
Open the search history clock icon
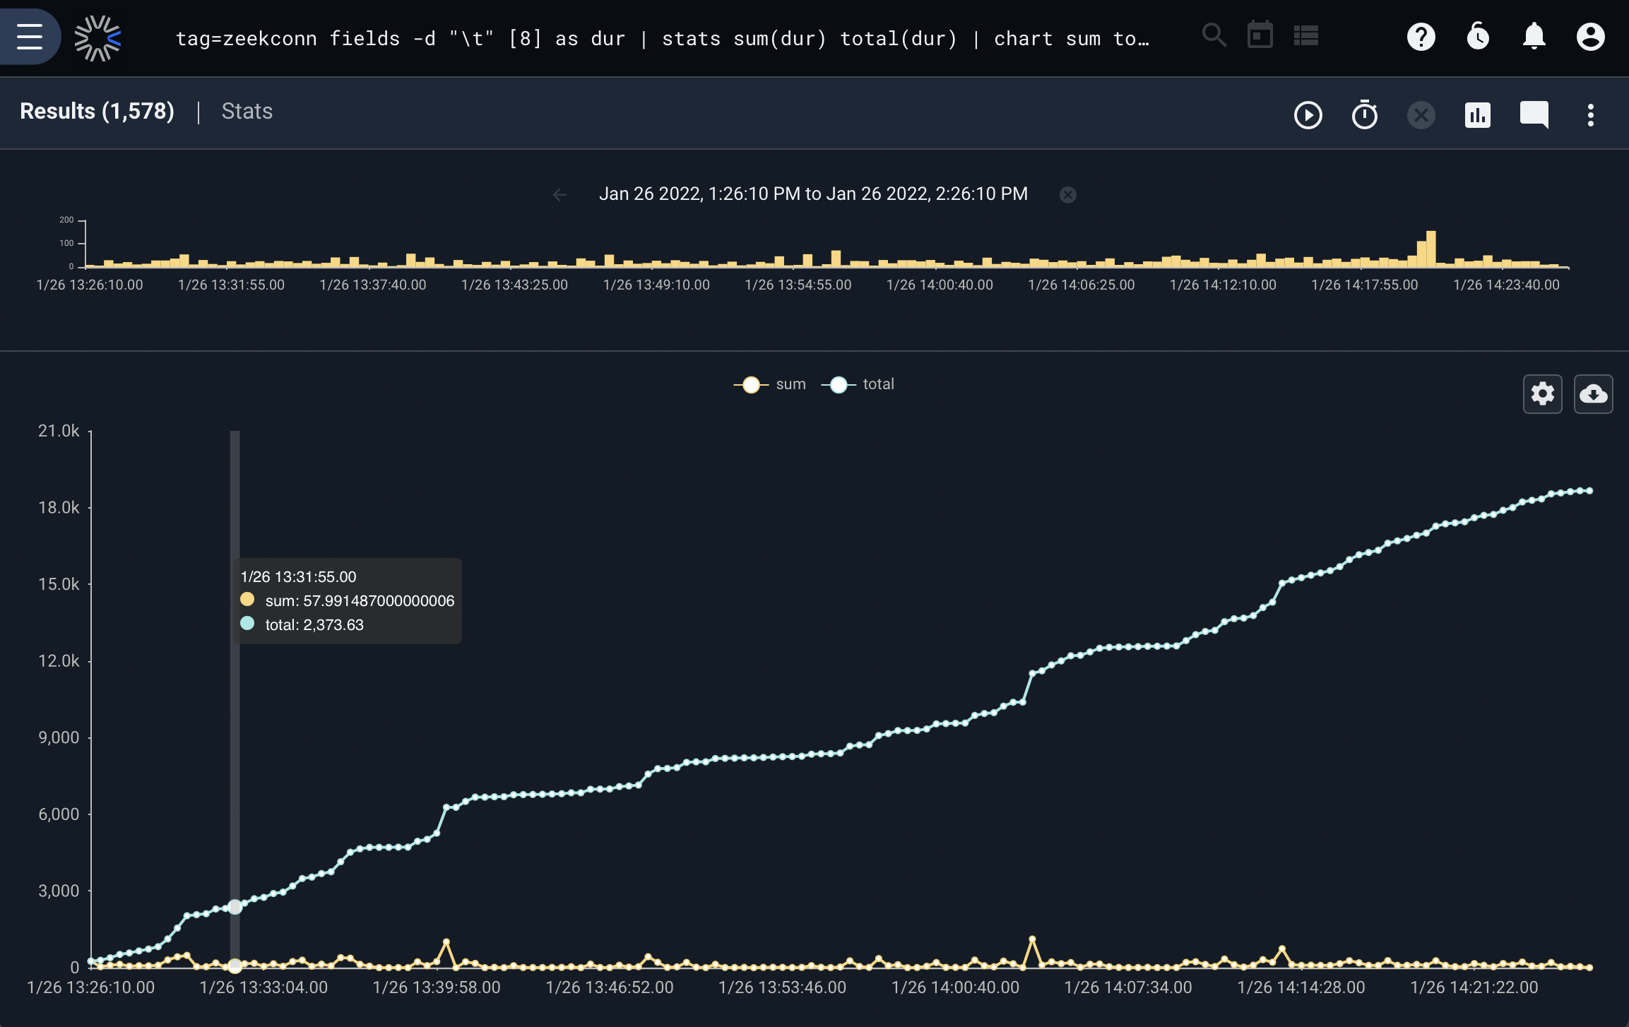coord(1478,37)
